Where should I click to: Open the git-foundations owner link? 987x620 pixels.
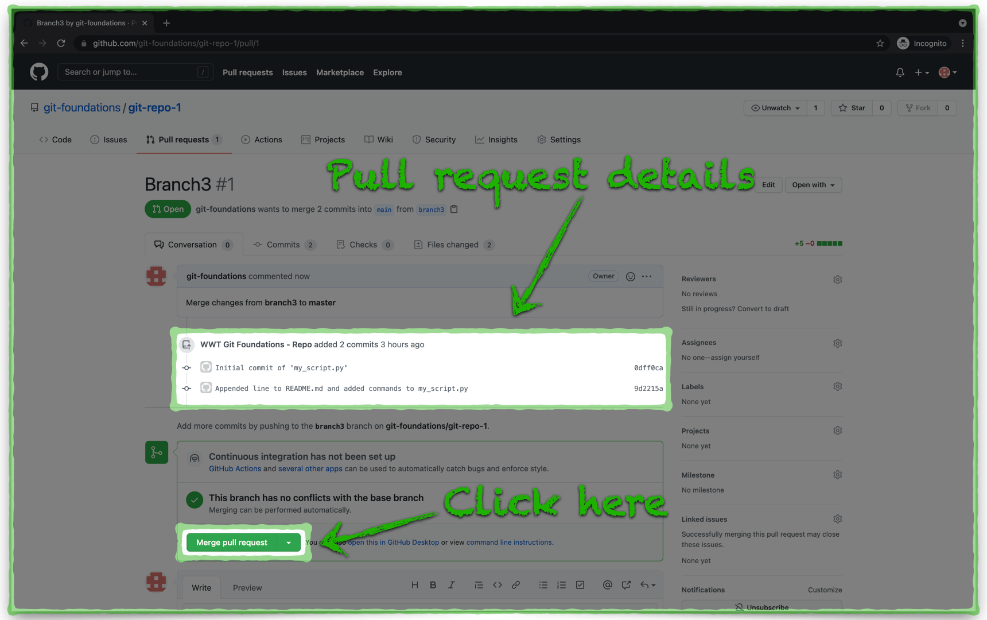point(82,107)
